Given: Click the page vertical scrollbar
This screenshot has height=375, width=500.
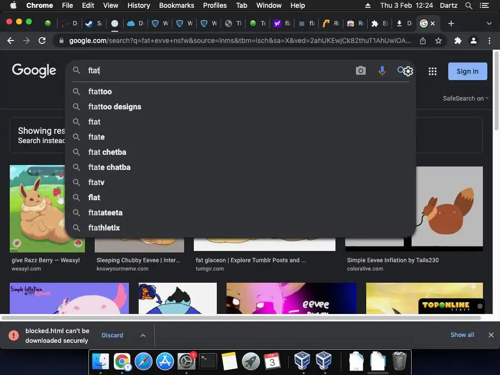Looking at the screenshot, I should [496, 91].
